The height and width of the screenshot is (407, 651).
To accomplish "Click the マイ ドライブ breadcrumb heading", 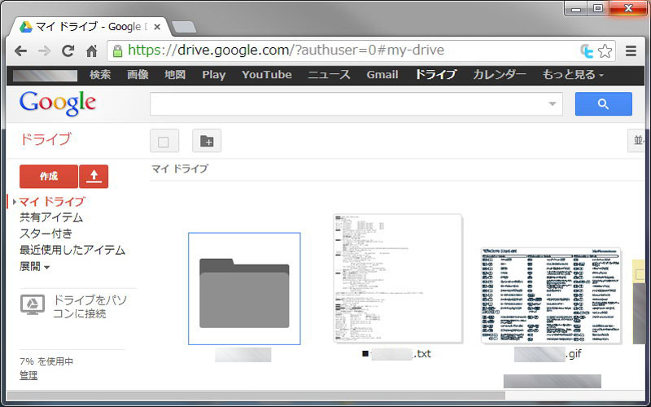I will pyautogui.click(x=179, y=168).
